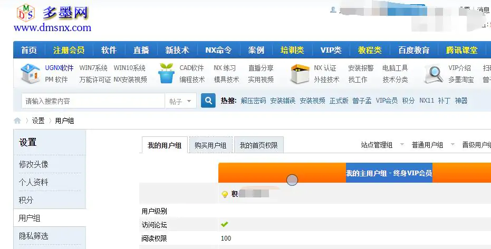Open the 多墨淘宝 link

[461, 79]
